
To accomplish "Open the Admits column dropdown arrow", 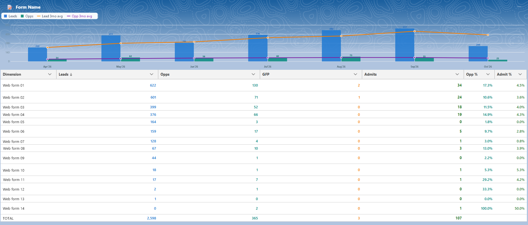I will click(x=457, y=74).
